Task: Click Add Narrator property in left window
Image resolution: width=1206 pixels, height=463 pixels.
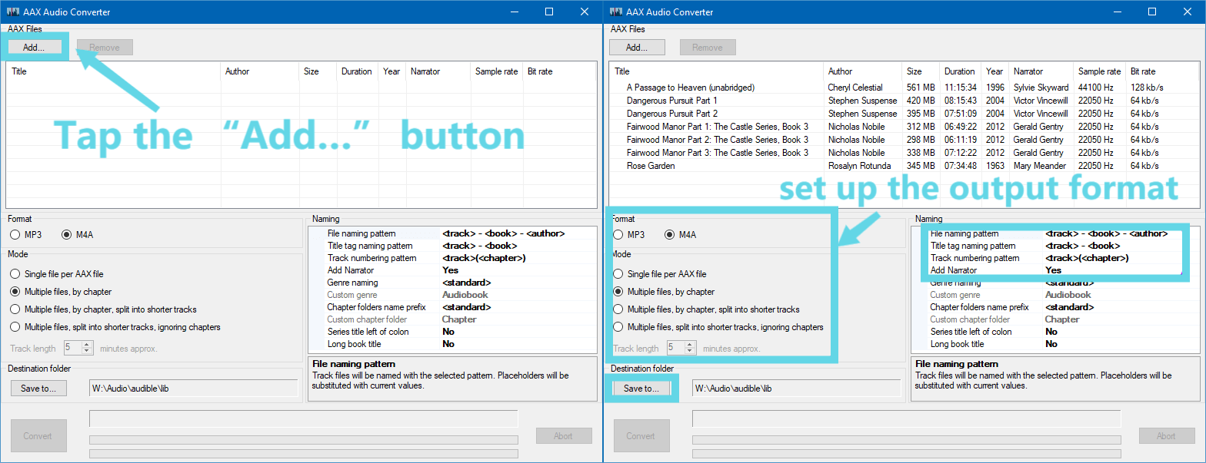Action: (x=451, y=270)
